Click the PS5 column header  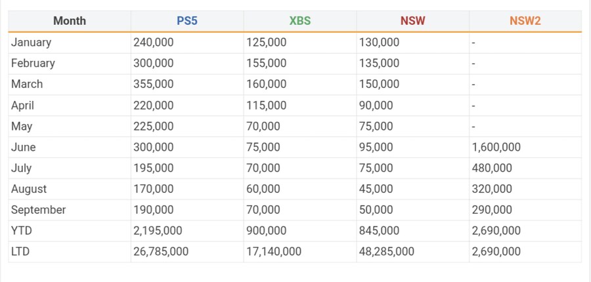point(187,21)
